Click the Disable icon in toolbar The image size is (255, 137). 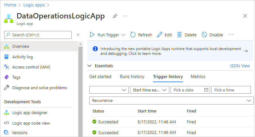(204, 35)
